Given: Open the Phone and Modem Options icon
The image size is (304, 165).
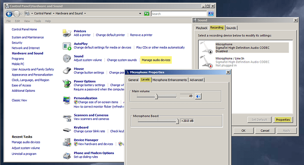Looking at the screenshot, I should [x=67, y=155].
